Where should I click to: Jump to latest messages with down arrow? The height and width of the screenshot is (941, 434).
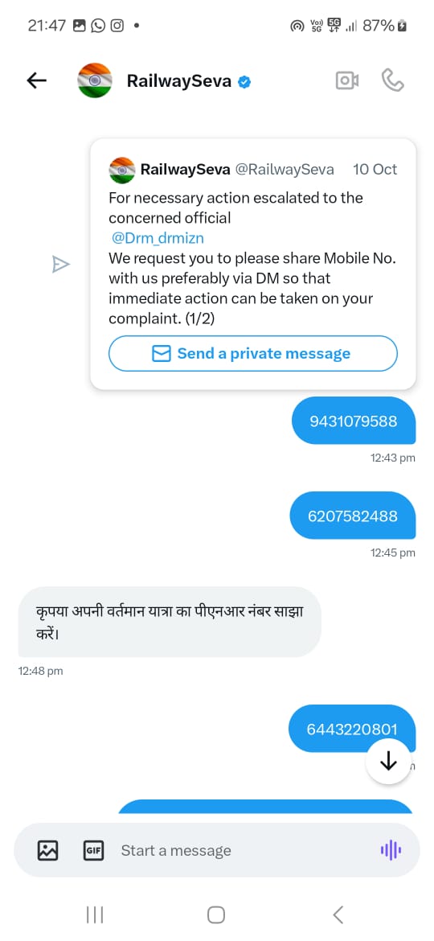pyautogui.click(x=388, y=762)
